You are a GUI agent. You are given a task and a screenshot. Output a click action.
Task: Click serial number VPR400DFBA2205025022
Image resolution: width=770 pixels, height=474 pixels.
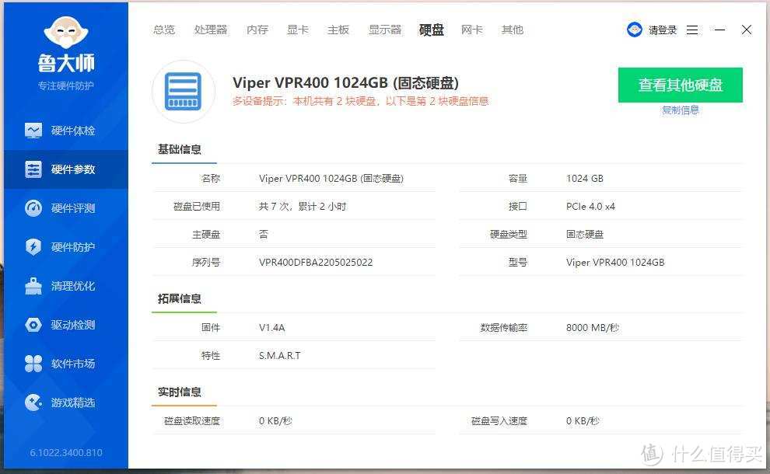[316, 263]
